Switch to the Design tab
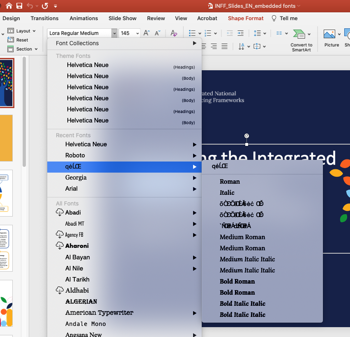350x337 pixels. [11, 18]
